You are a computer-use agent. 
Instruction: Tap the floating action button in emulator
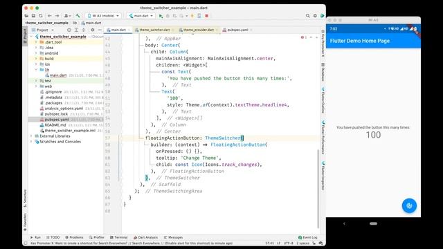pos(409,205)
